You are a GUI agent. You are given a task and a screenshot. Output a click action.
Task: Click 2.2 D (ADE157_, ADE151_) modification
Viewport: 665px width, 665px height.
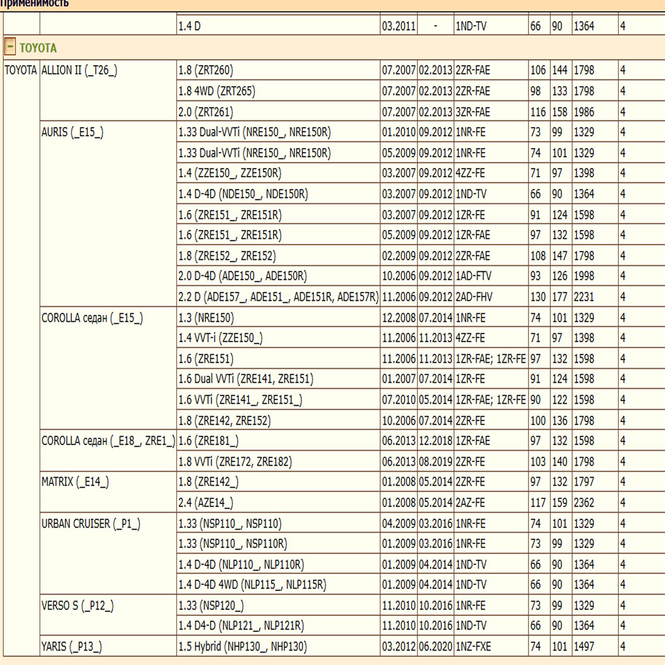click(278, 297)
